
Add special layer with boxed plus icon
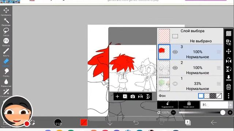tap(125, 96)
